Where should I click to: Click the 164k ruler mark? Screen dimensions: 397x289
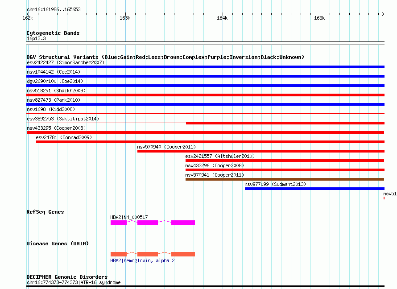pos(222,18)
